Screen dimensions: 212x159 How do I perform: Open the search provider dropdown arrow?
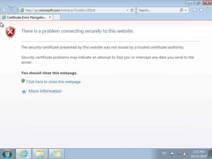(186, 10)
